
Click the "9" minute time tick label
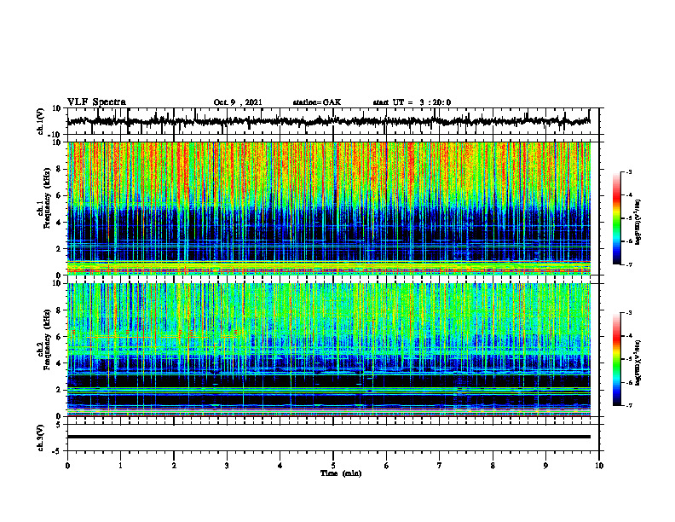(545, 466)
